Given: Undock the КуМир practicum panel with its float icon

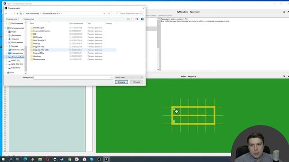Looking at the screenshot, I should pos(284,12).
